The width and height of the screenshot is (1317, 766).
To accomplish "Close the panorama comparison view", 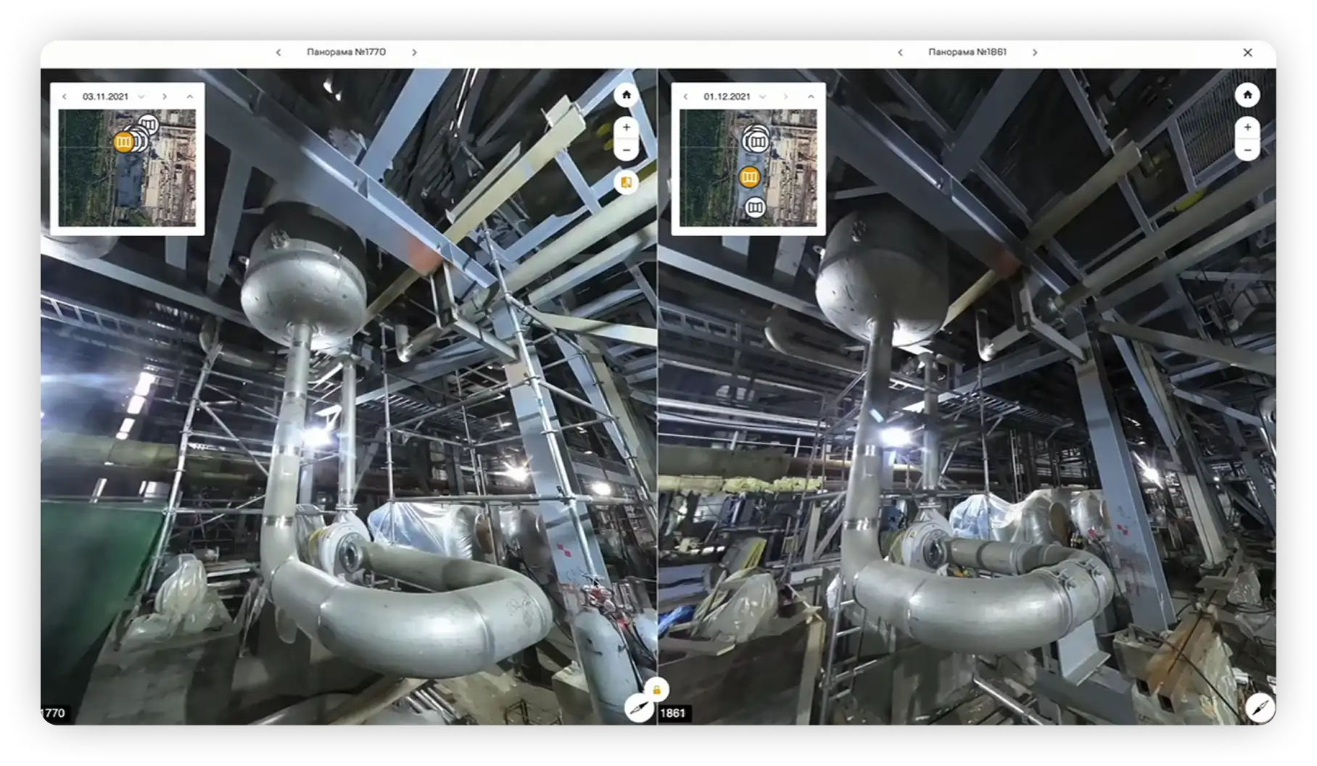I will [x=1247, y=52].
